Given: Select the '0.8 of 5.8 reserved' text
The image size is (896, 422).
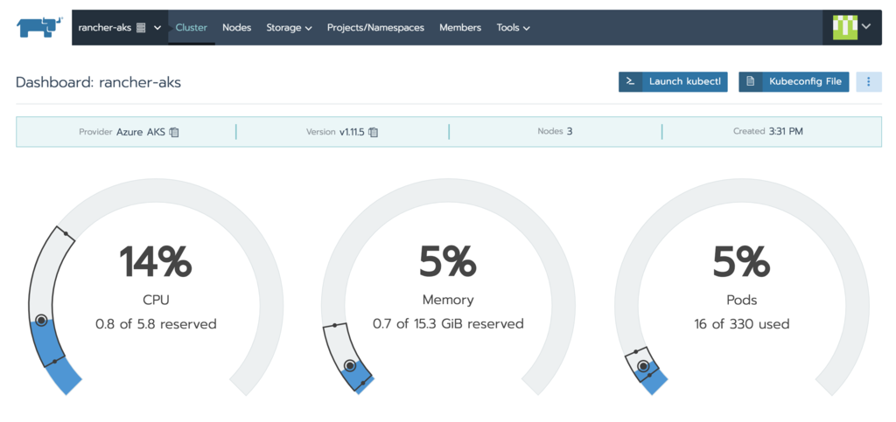Looking at the screenshot, I should point(156,324).
